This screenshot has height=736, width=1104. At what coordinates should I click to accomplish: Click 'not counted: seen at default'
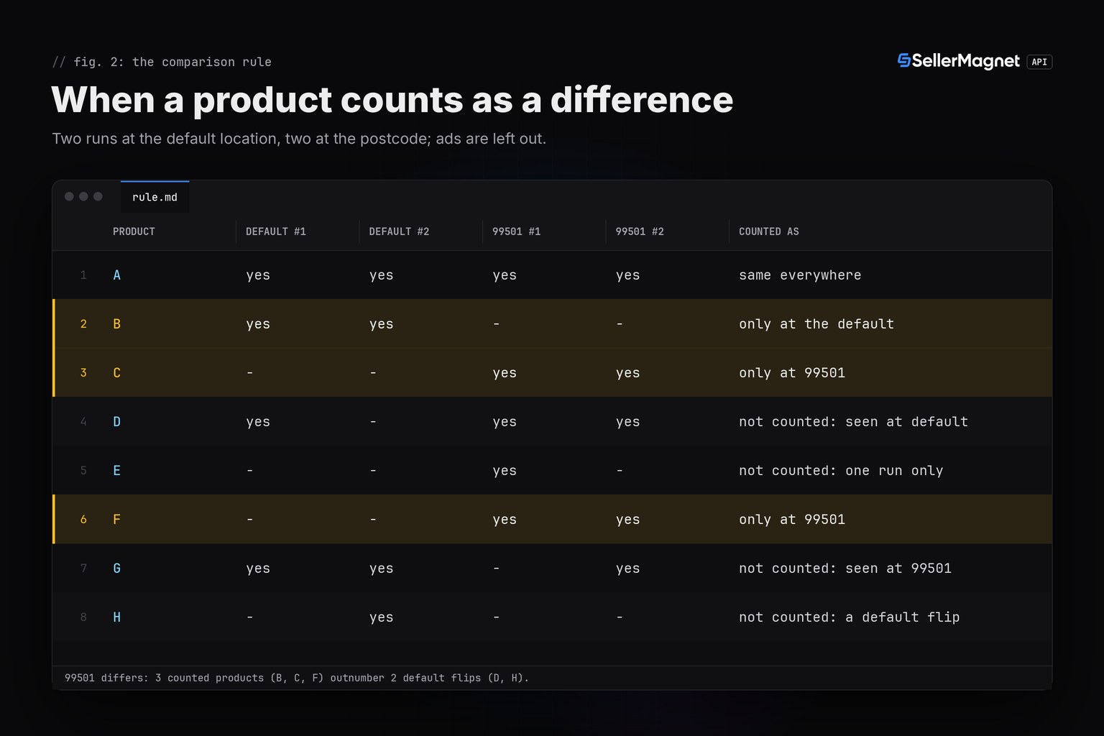click(x=853, y=422)
